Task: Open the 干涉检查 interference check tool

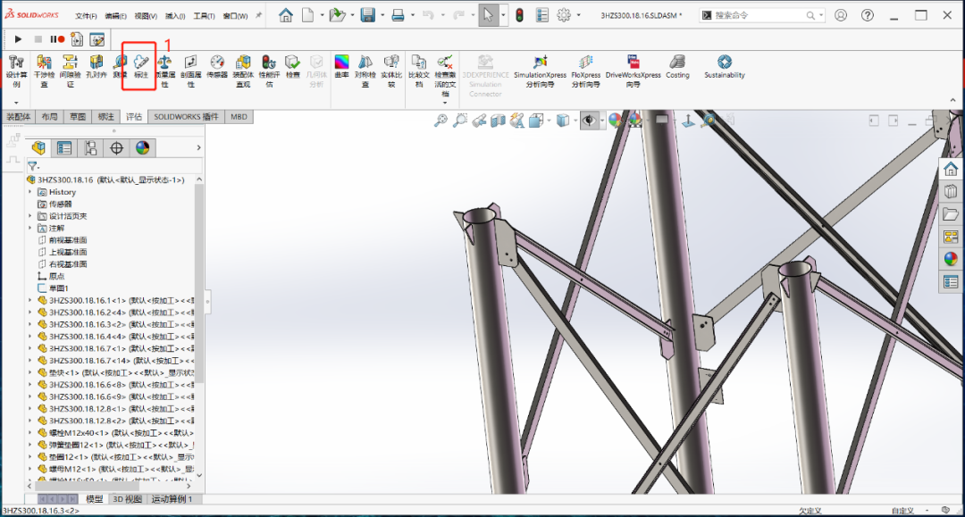Action: 44,71
